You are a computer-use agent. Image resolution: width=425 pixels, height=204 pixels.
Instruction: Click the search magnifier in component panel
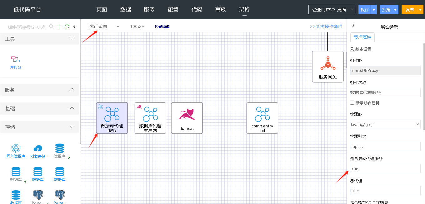pyautogui.click(x=52, y=27)
